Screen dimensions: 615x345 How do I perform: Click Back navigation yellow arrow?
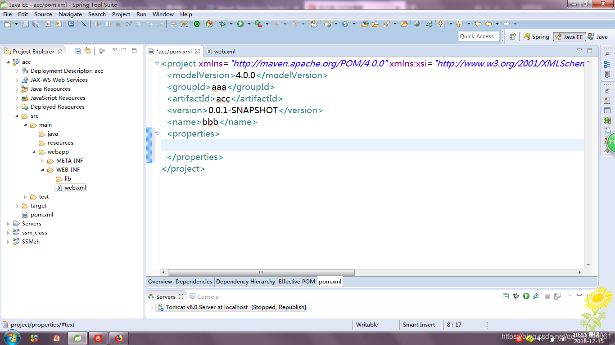click(x=488, y=24)
